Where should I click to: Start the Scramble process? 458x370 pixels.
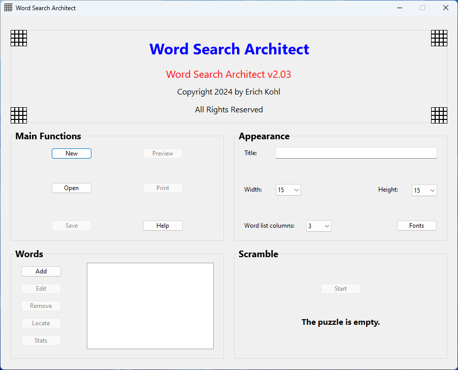pyautogui.click(x=340, y=288)
